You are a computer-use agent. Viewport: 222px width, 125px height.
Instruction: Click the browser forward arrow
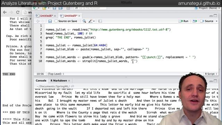coord(11,12)
